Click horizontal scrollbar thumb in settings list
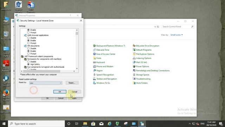 [x=41, y=71]
